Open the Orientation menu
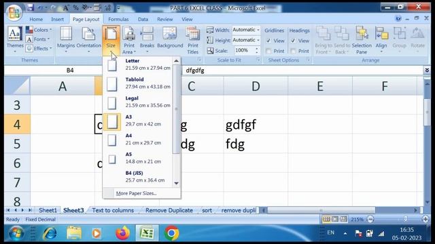This screenshot has width=435, height=244. point(88,40)
